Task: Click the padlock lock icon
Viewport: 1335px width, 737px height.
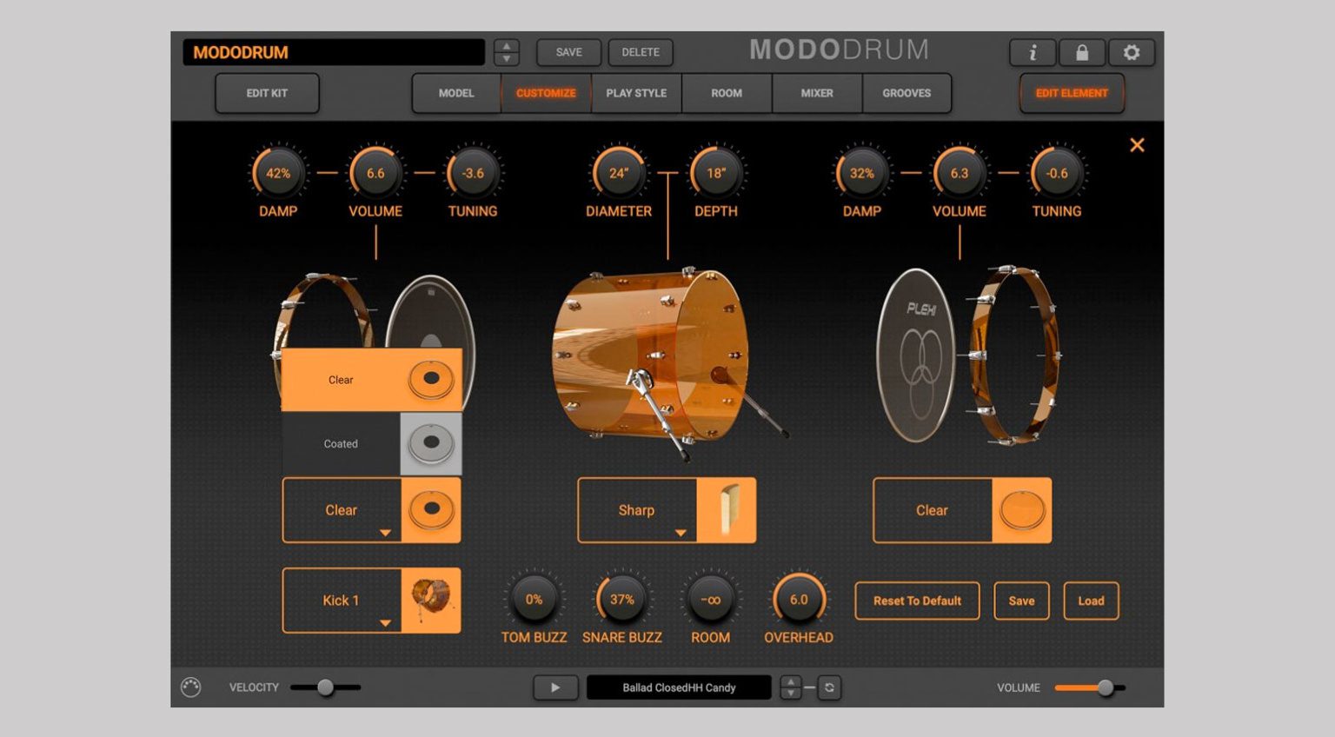Action: (x=1082, y=52)
